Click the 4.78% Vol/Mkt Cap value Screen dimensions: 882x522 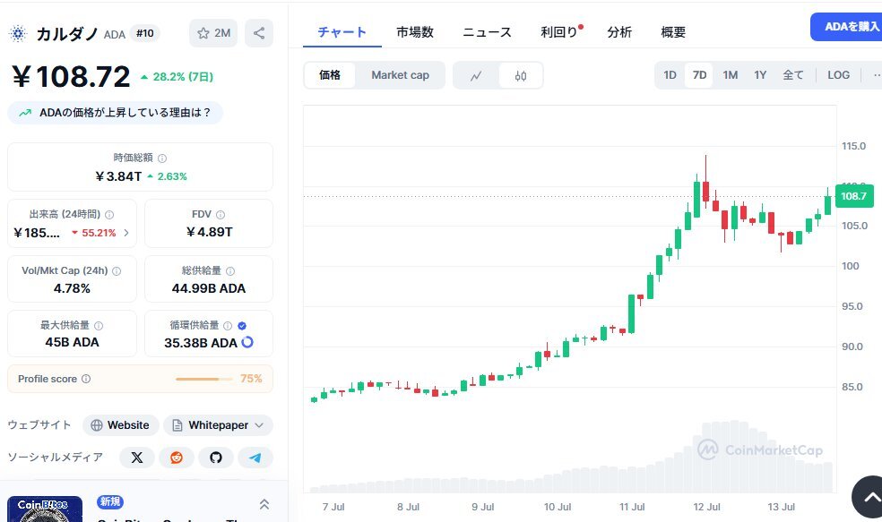pos(72,288)
